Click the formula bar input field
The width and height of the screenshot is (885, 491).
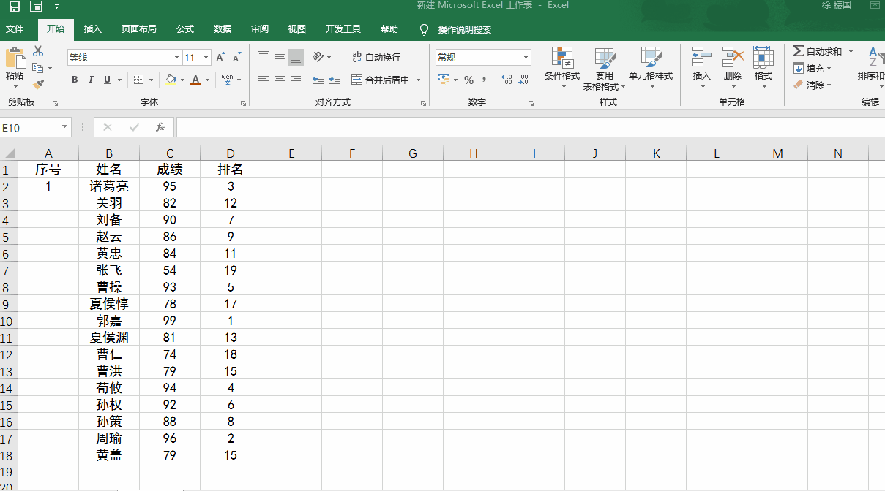click(530, 127)
